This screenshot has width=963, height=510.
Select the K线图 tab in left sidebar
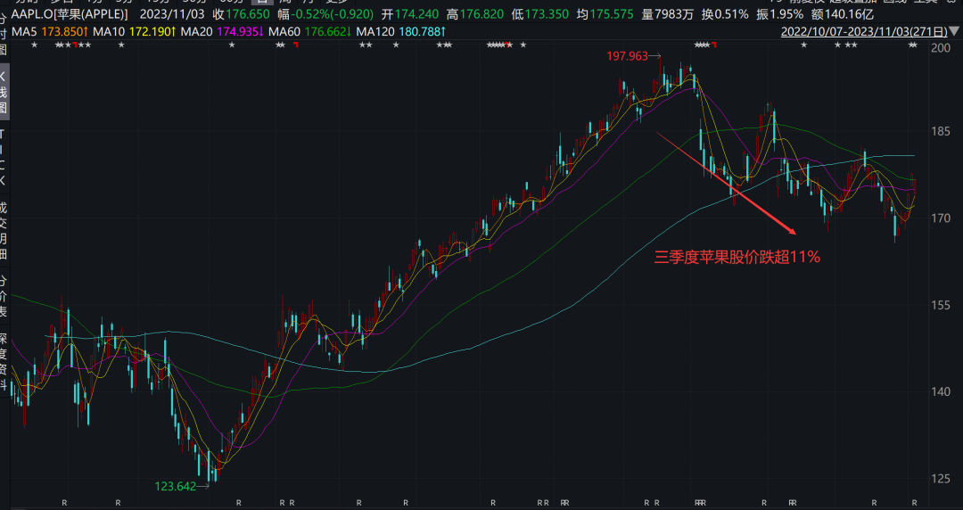click(4, 93)
